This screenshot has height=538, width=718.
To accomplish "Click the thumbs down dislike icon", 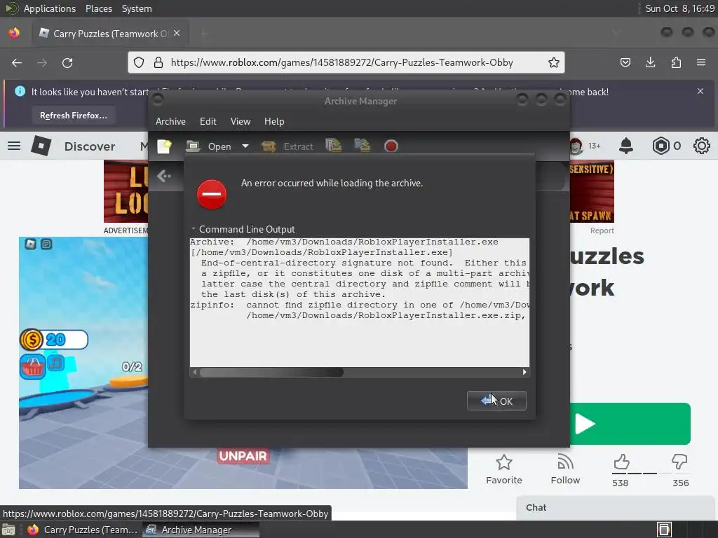I will 679,462.
